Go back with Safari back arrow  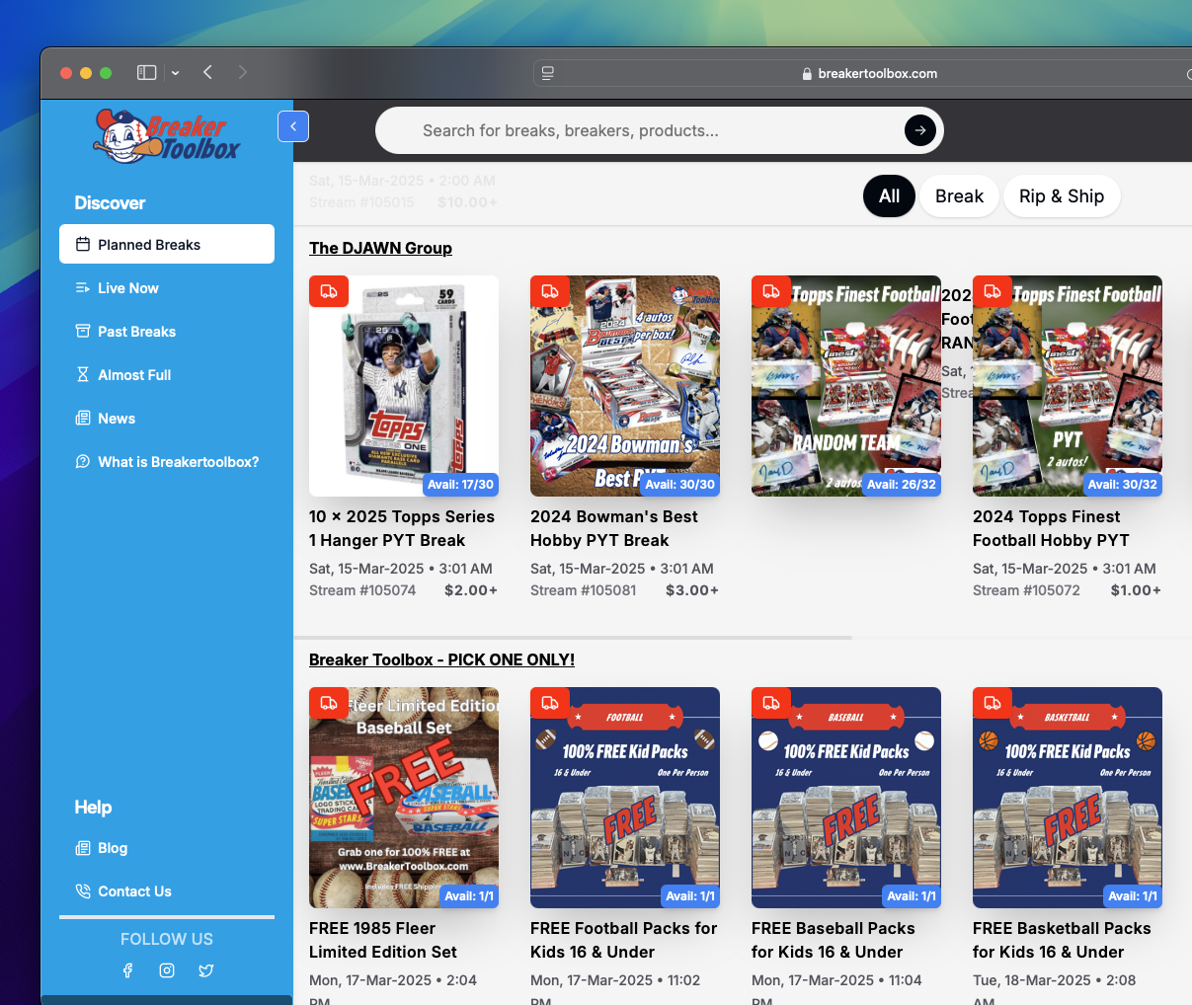[x=207, y=72]
